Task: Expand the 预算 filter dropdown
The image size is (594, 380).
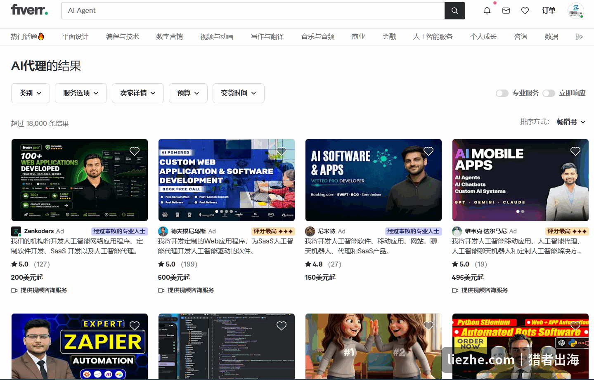Action: pos(188,93)
